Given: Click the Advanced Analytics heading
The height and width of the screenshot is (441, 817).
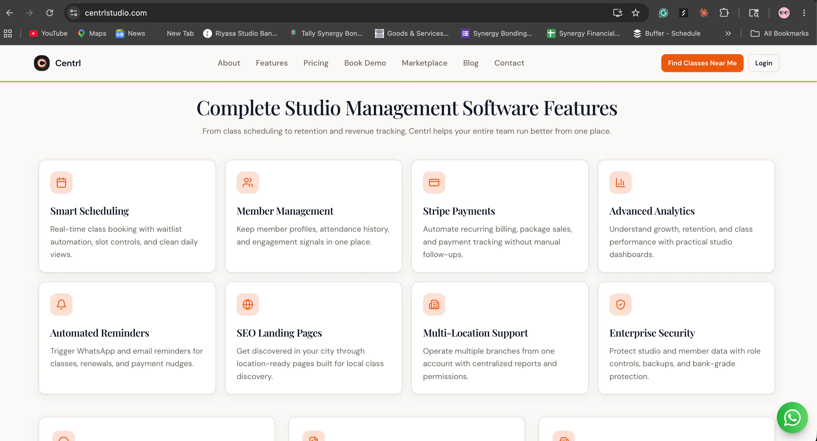Looking at the screenshot, I should pos(652,211).
